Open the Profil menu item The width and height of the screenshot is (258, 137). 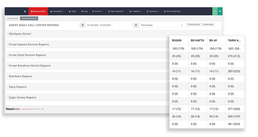click(73, 11)
